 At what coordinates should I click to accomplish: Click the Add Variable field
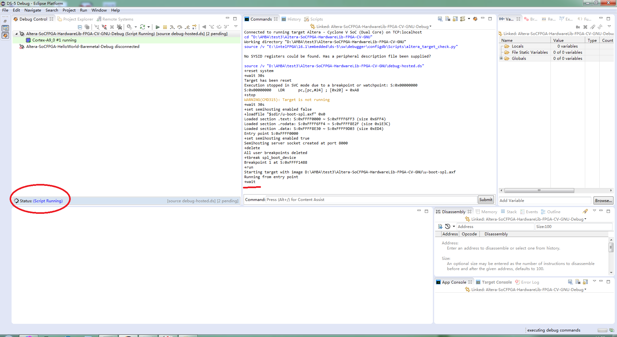[x=545, y=200]
